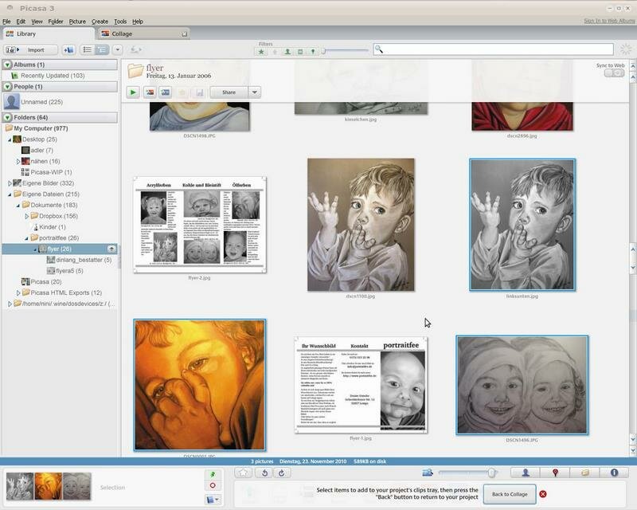Select the Recently Updated album
This screenshot has height=510, width=637.
point(53,76)
